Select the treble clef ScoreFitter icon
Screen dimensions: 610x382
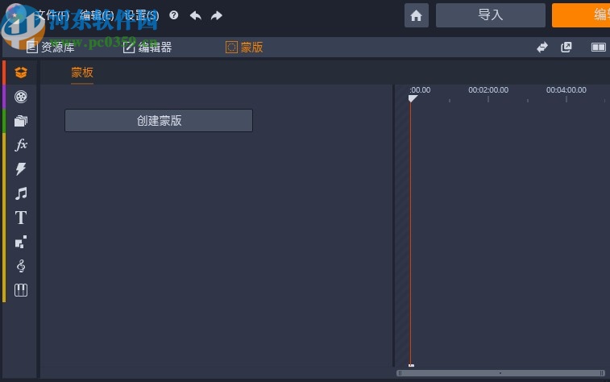(21, 266)
